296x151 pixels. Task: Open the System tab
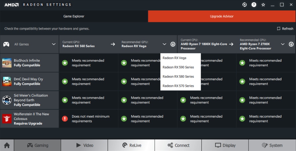tap(272, 145)
